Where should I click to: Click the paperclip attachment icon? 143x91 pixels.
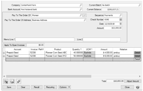pyautogui.click(x=19, y=81)
